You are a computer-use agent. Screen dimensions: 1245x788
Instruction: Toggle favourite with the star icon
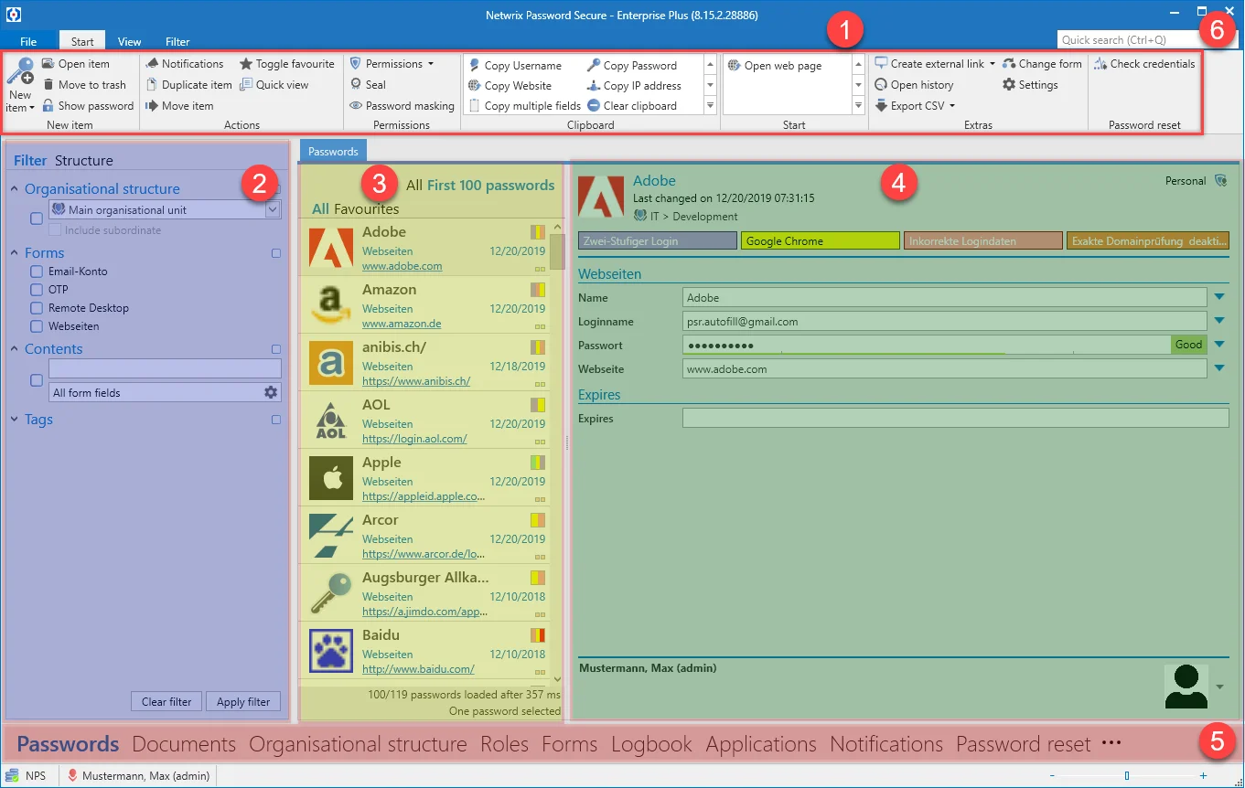246,64
